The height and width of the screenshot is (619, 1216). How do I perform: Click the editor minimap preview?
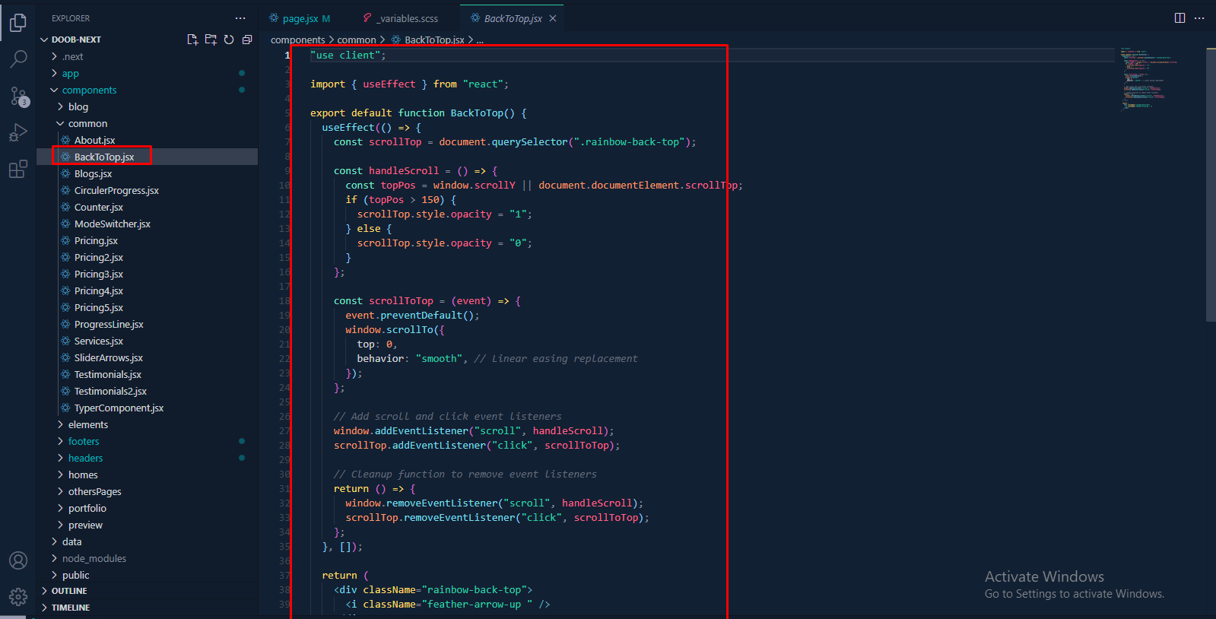click(x=1148, y=80)
